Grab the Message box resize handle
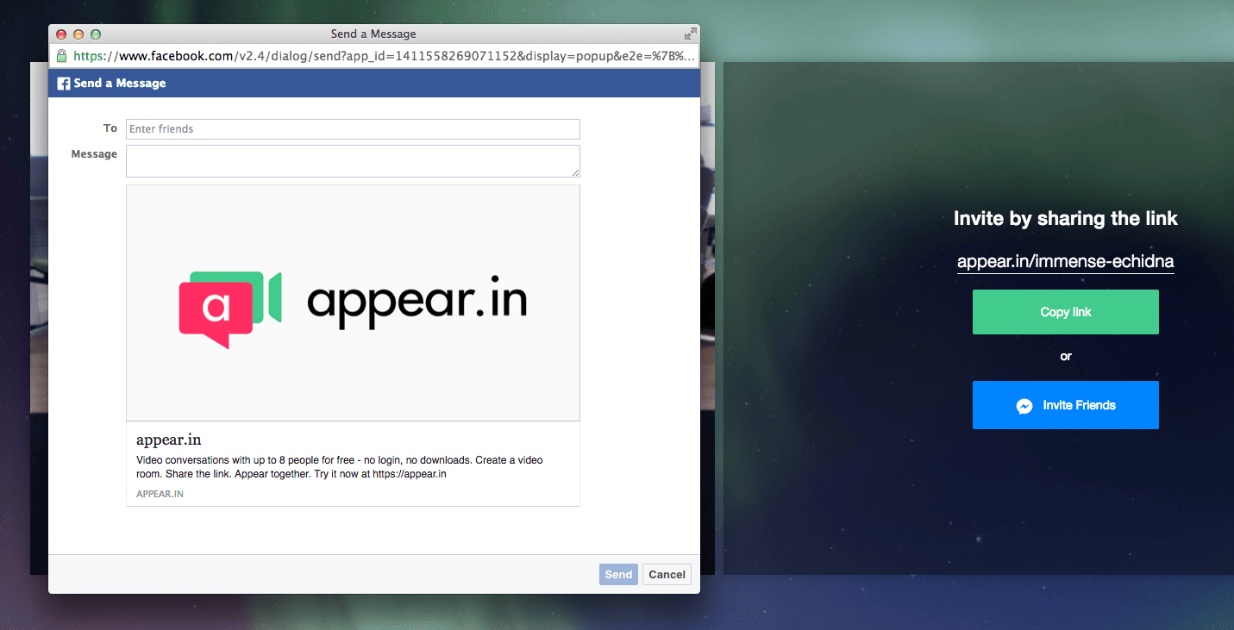 [x=575, y=172]
